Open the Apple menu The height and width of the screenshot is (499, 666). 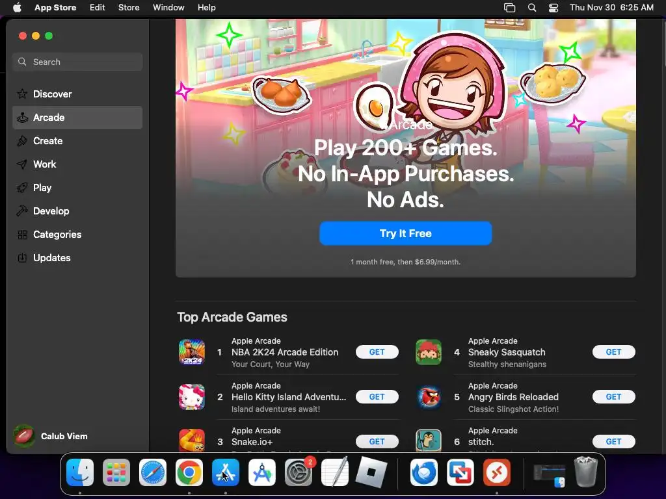(x=17, y=8)
